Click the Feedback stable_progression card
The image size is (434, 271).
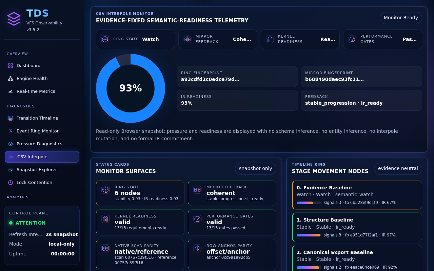coord(361,100)
